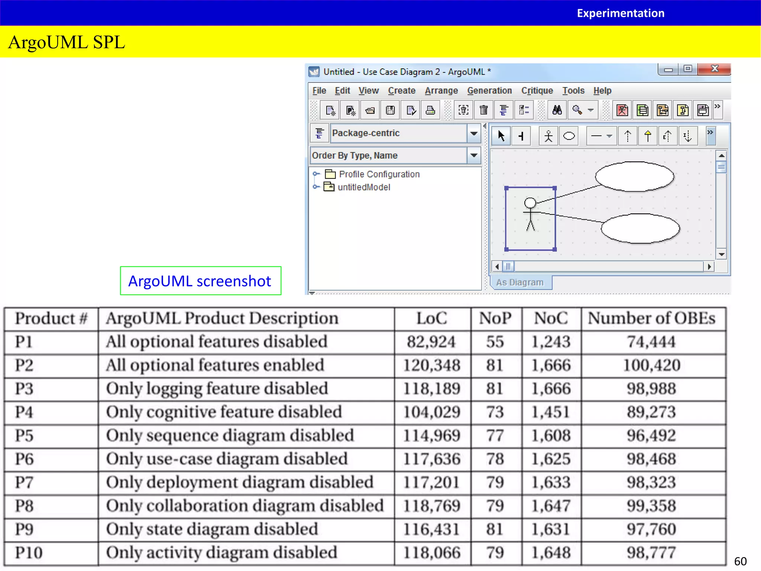Open the Package-centric perspective dropdown
The image size is (761, 571).
(x=474, y=133)
